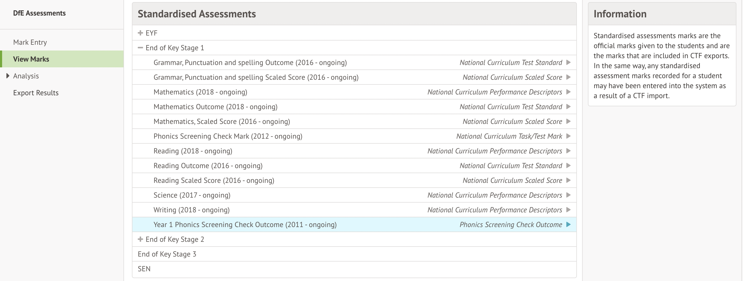Image resolution: width=743 pixels, height=281 pixels.
Task: Click arrow icon for Phonics Screening Check Mark
Action: coord(568,136)
